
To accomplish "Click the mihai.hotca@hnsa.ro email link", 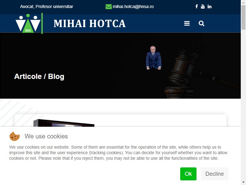I will [x=133, y=6].
